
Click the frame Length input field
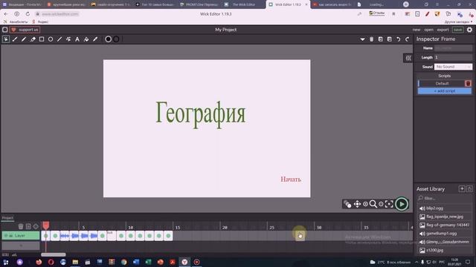[453, 57]
